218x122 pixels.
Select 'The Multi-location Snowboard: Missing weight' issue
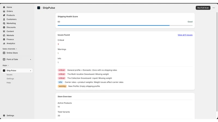click(x=88, y=74)
